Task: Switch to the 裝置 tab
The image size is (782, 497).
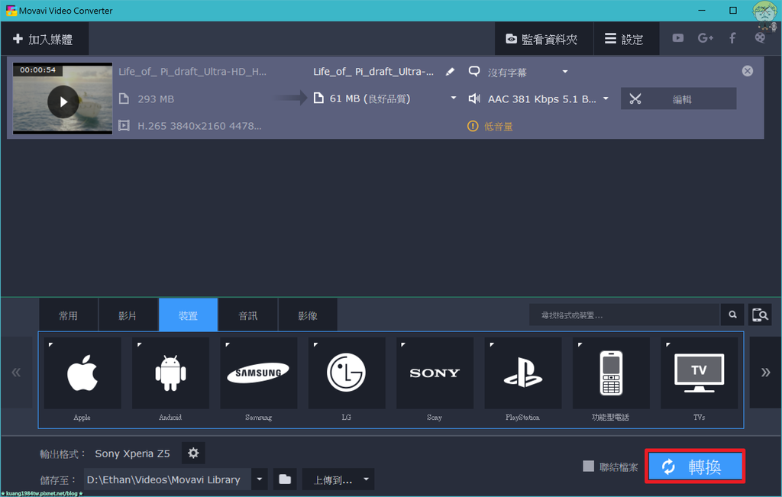Action: [188, 315]
